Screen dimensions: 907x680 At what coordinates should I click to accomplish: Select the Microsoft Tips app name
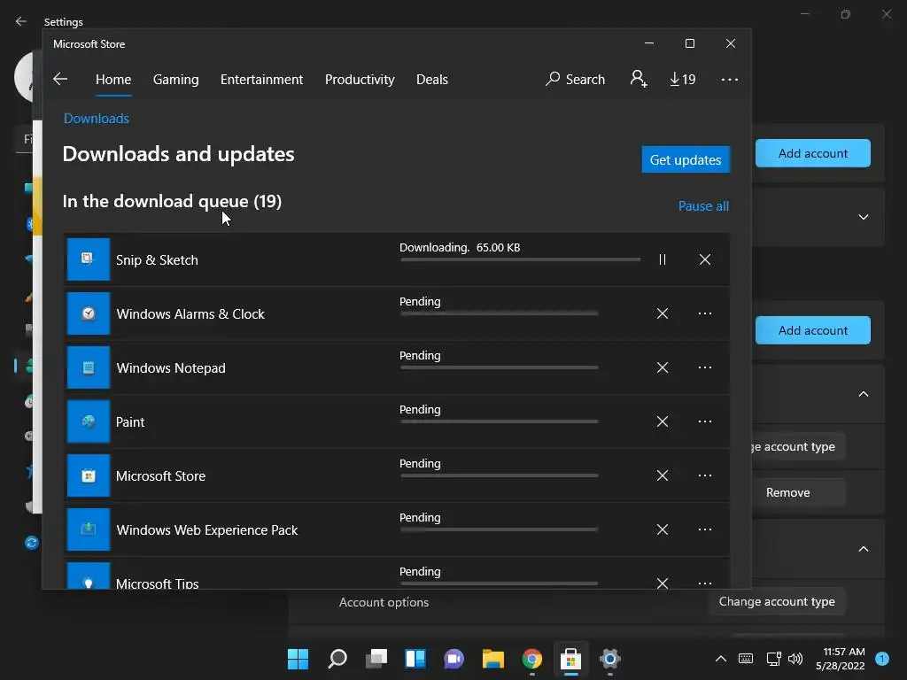(158, 583)
